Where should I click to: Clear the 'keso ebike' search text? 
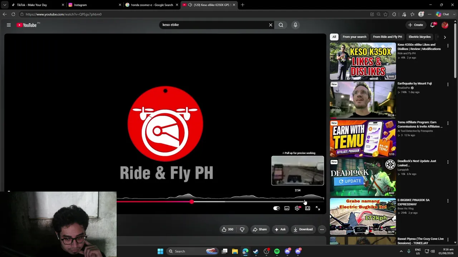271,25
